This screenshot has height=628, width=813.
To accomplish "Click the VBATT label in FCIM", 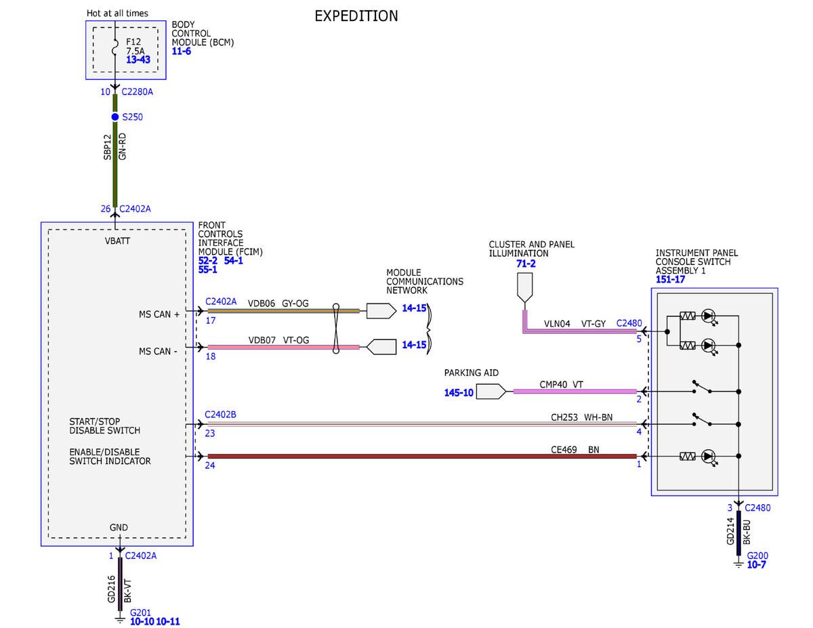I will pyautogui.click(x=119, y=240).
